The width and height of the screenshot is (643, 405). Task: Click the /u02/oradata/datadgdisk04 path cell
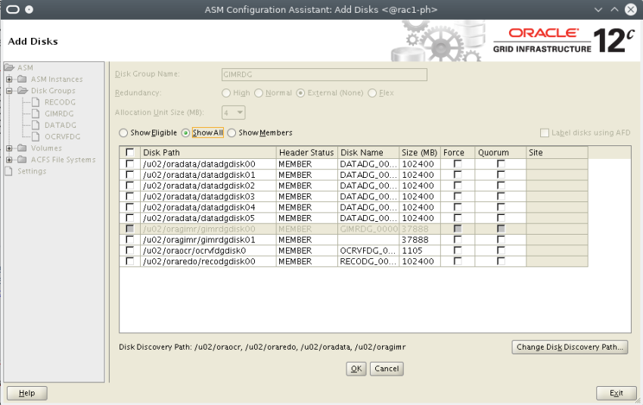click(x=208, y=207)
